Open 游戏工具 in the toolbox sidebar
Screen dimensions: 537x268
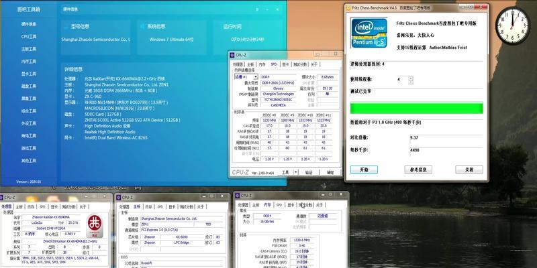click(x=29, y=148)
